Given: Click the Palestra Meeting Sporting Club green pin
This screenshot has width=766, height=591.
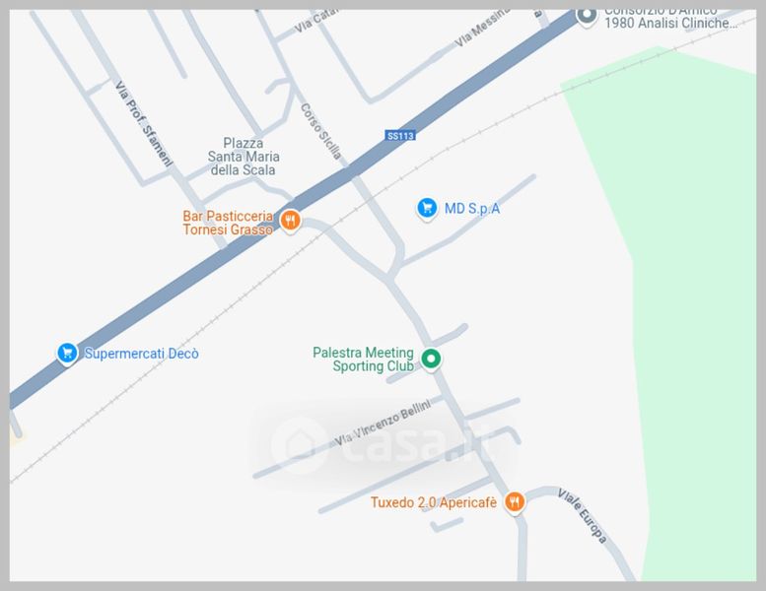Looking at the screenshot, I should [x=431, y=360].
